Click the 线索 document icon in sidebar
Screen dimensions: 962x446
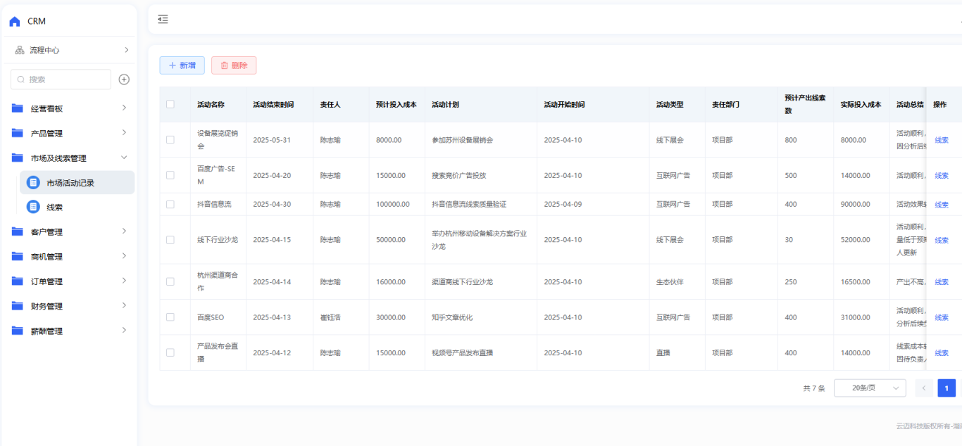tap(33, 207)
